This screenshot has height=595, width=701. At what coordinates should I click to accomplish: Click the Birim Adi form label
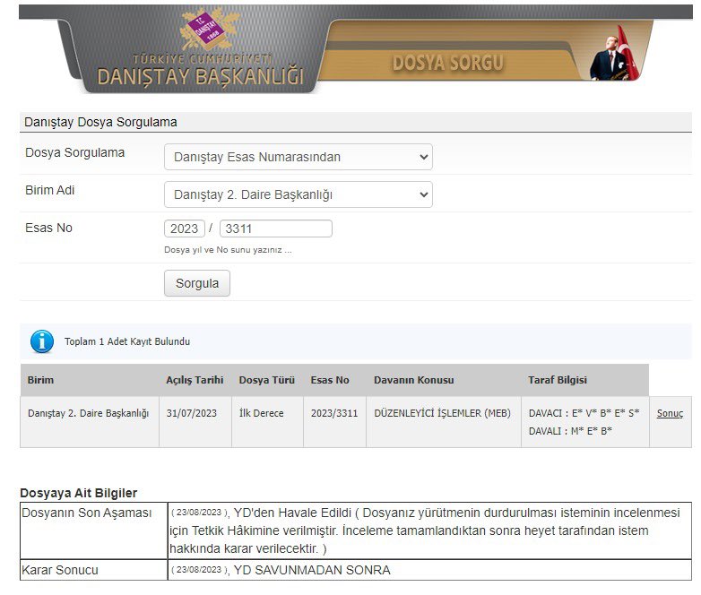coord(49,190)
